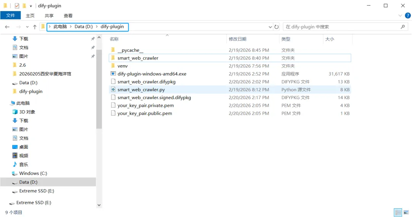Viewport: 412px width, 217px height.
Task: Click the Python 源文件 type cell
Action: [296, 90]
